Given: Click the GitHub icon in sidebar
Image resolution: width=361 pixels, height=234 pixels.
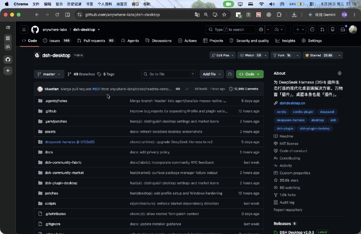Looking at the screenshot, I should (8, 60).
